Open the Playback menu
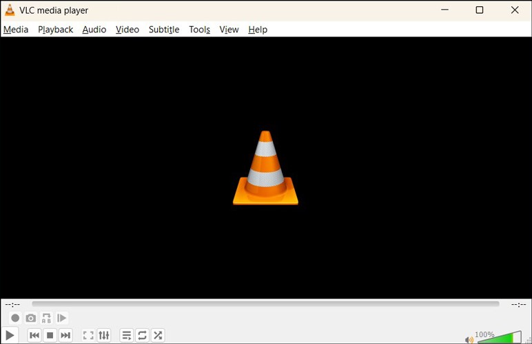 pyautogui.click(x=55, y=30)
